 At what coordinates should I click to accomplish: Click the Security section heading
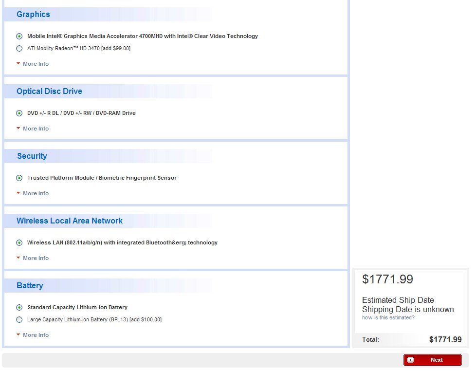(32, 156)
